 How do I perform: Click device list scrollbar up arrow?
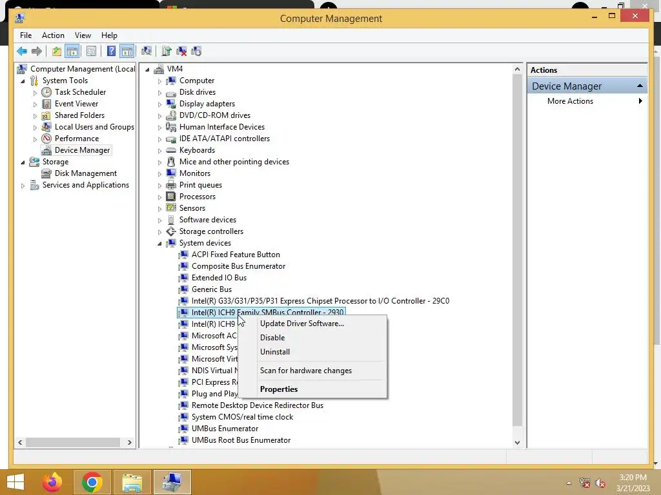(x=517, y=69)
